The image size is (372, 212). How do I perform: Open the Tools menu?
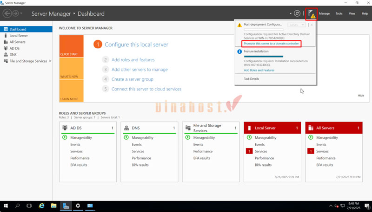click(339, 13)
